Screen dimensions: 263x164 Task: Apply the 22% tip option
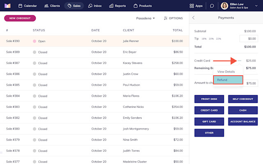pos(218,39)
